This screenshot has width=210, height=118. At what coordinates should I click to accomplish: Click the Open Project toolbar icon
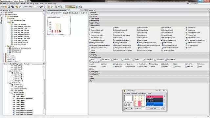click(9, 7)
